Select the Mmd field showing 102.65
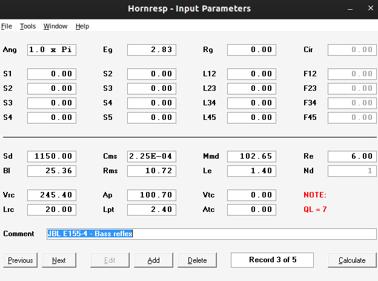This screenshot has width=378, height=281. pyautogui.click(x=251, y=156)
